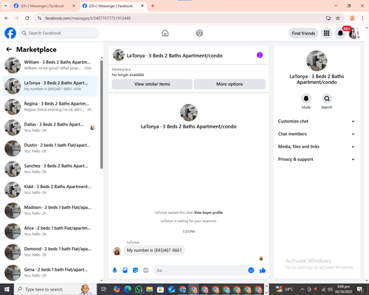This screenshot has height=295, width=369.
Task: Open File Explorer from the taskbar
Action: (150, 289)
